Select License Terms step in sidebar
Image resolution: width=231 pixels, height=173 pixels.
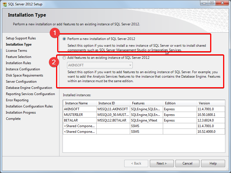coord(17,51)
